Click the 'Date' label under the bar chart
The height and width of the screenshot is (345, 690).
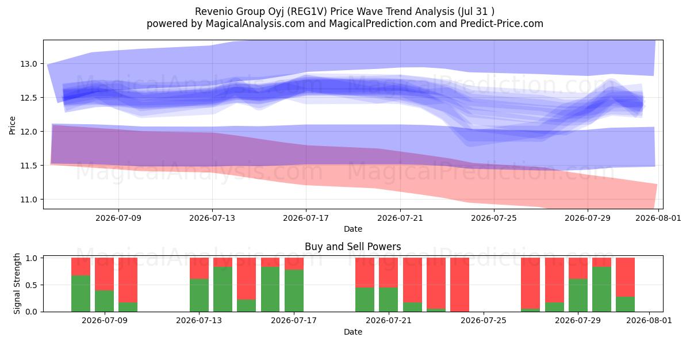coord(353,332)
